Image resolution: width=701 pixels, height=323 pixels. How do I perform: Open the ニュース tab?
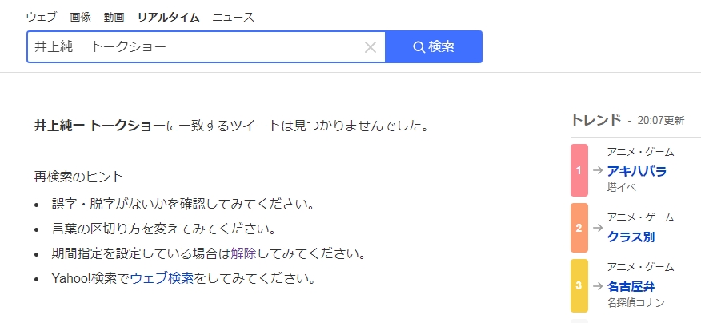234,18
